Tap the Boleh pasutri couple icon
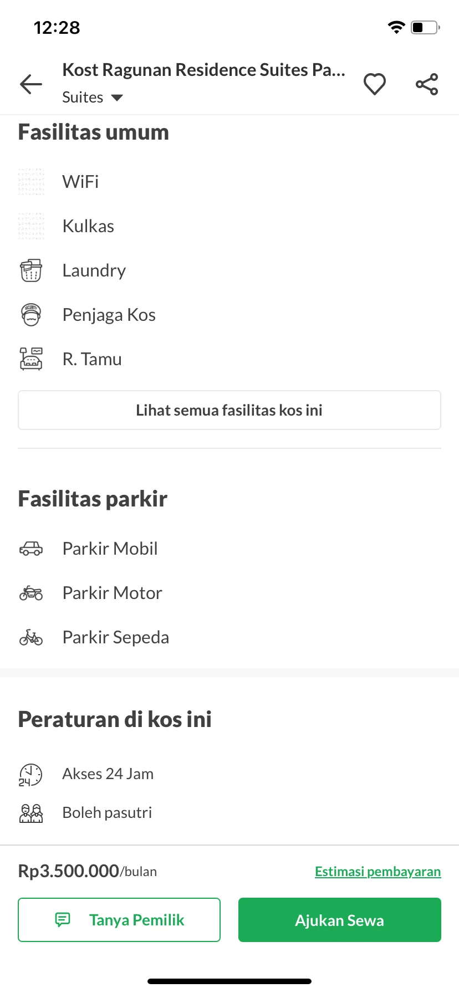 (31, 813)
